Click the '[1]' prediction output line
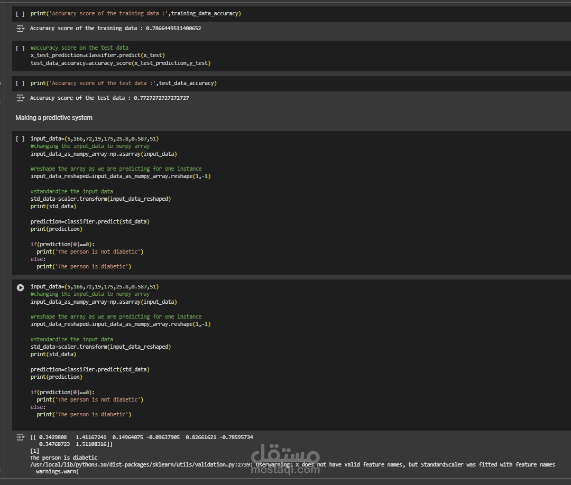 34,451
